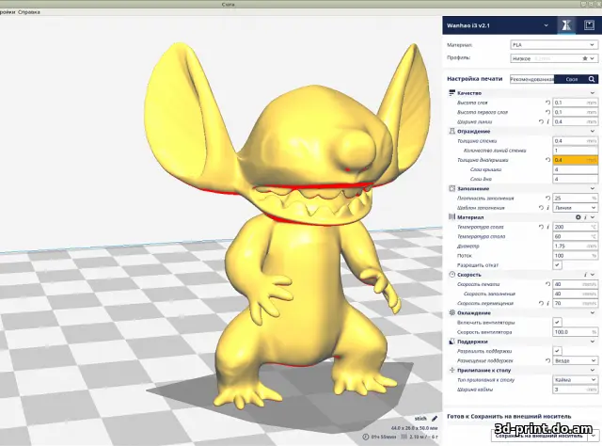Switch to Рекомендованная print setup mode
Image resolution: width=602 pixels, height=446 pixels.
[531, 79]
